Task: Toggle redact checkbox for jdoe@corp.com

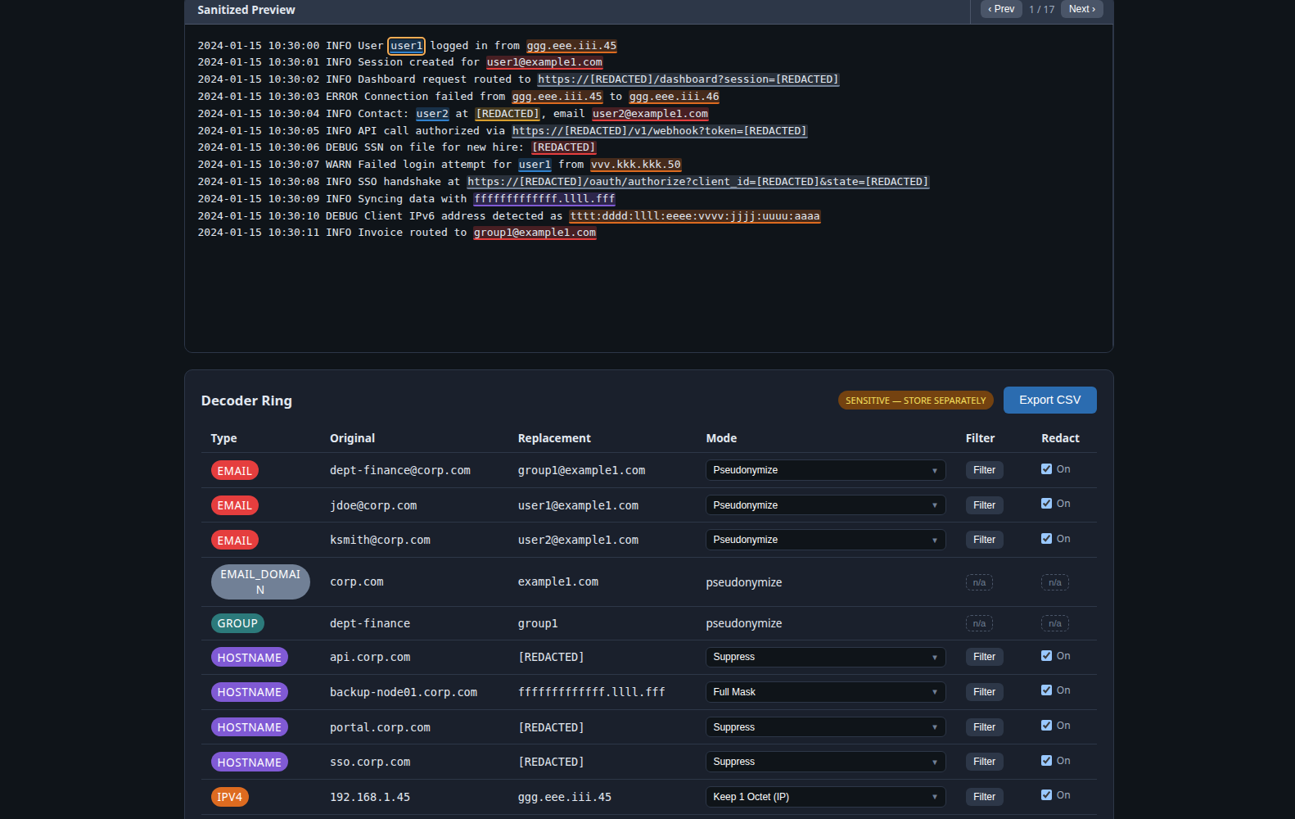Action: coord(1046,504)
